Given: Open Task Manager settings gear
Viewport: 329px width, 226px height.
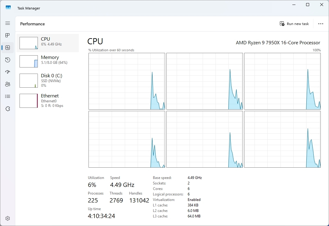Looking at the screenshot, I should [8, 218].
